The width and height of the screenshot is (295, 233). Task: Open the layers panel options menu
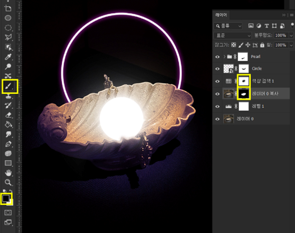coord(291,15)
